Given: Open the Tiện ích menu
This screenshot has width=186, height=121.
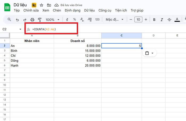Looking at the screenshot, I should 121,10.
